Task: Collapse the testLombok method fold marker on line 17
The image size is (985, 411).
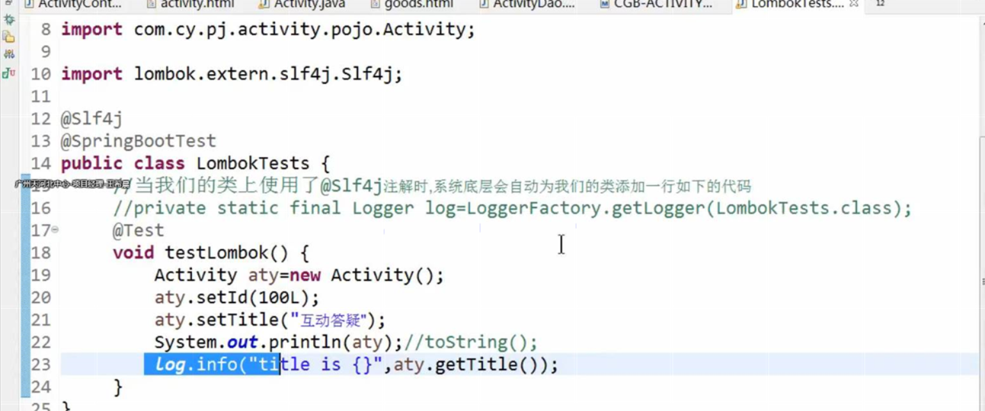Action: (55, 230)
